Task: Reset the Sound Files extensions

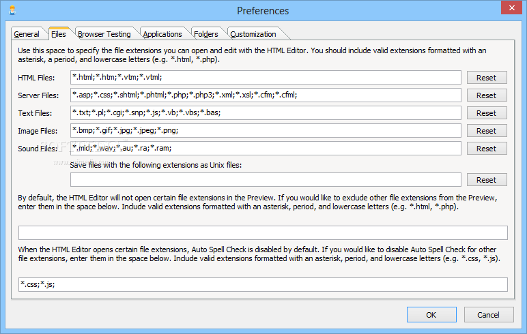Action: [486, 149]
